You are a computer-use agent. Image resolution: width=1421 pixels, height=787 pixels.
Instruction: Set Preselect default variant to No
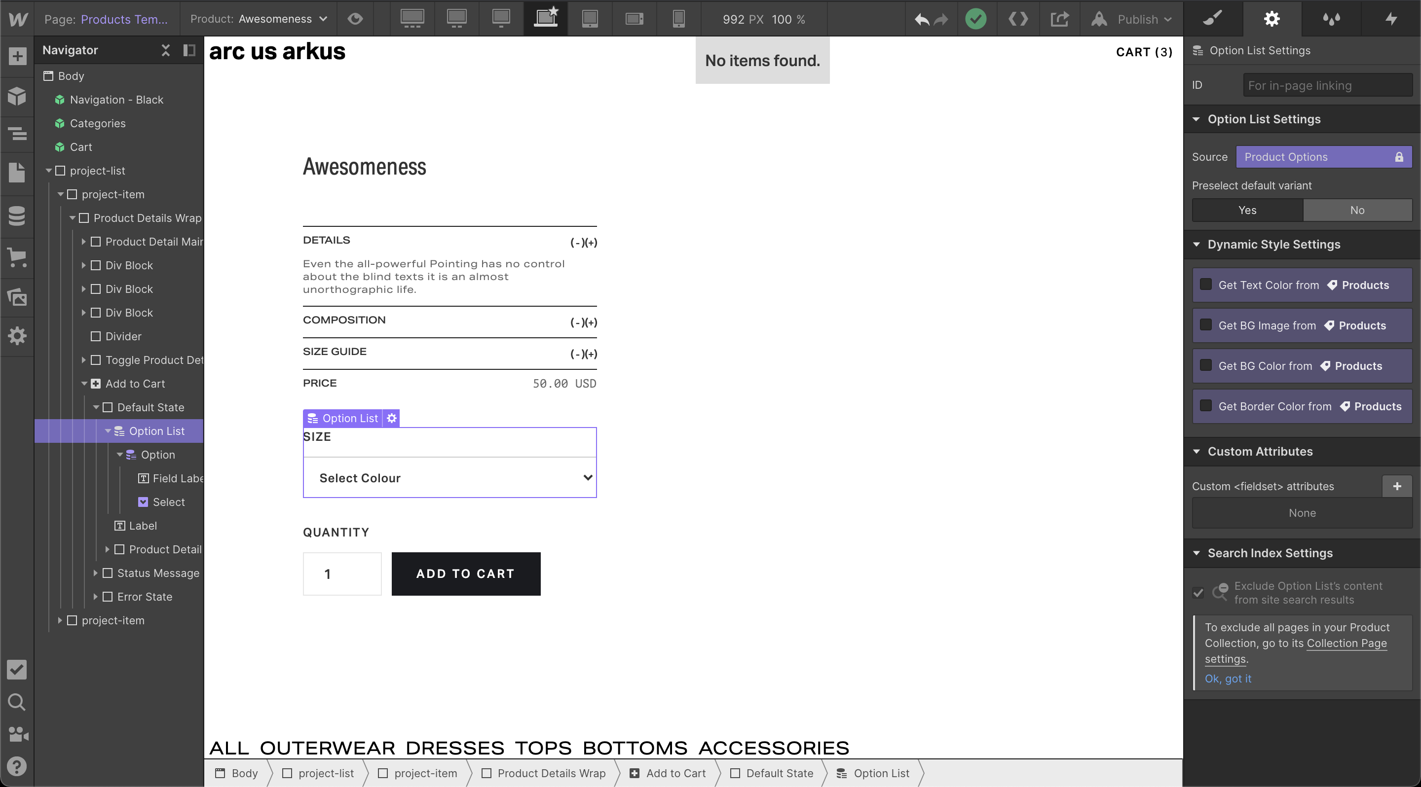point(1356,210)
